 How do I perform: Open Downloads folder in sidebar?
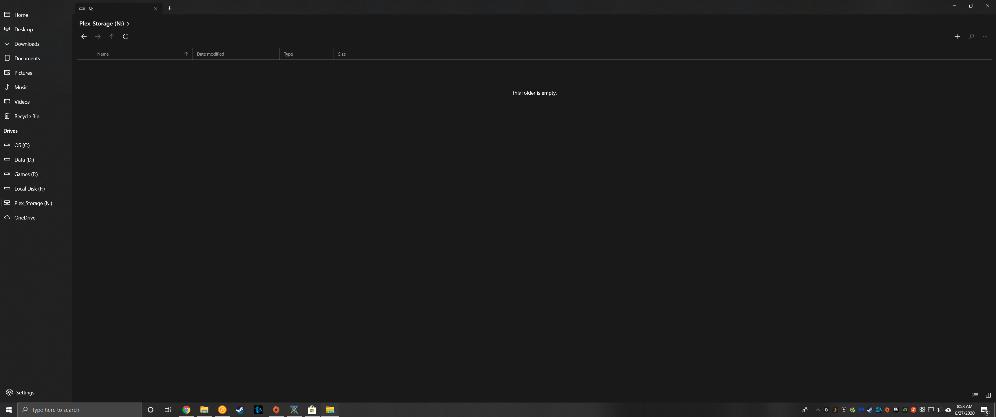tap(36, 44)
